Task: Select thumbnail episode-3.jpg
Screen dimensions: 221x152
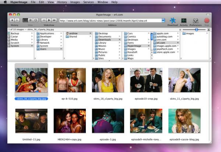Action: point(108,121)
